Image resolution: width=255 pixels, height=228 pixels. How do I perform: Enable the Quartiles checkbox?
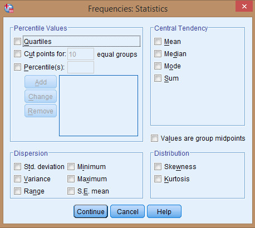[17, 42]
